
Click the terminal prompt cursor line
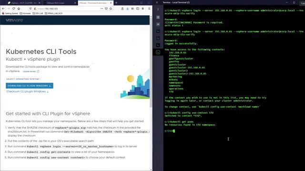170,131
